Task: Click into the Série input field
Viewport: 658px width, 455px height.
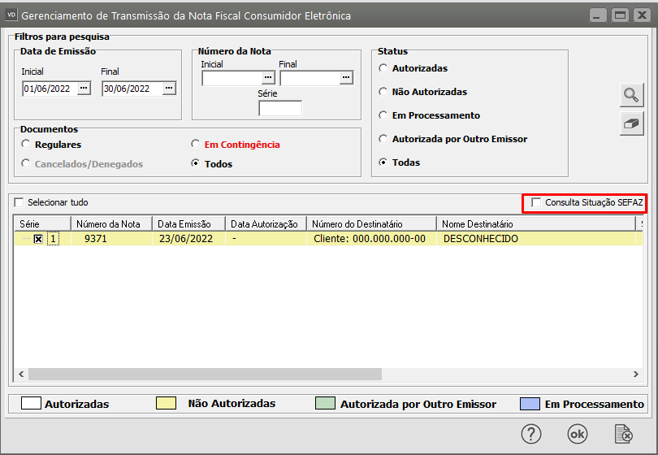Action: coord(279,108)
